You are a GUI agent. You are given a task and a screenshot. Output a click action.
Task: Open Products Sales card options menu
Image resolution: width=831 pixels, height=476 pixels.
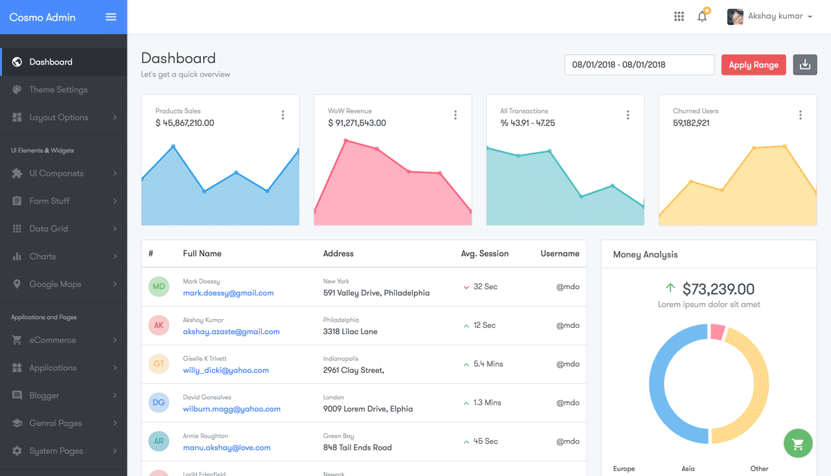283,116
